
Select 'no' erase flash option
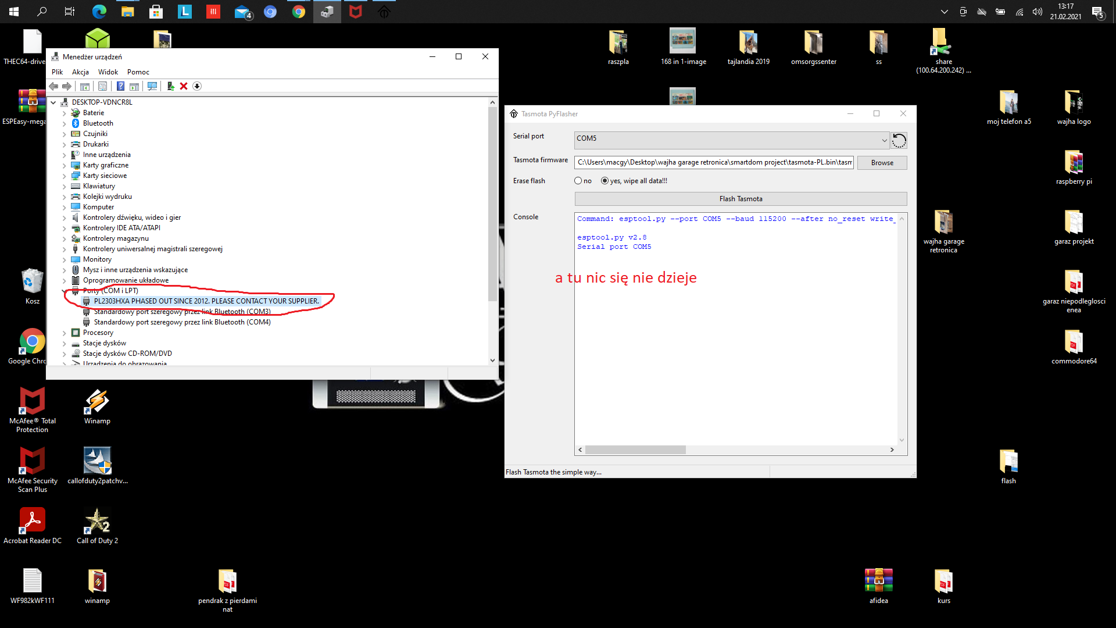coord(578,181)
